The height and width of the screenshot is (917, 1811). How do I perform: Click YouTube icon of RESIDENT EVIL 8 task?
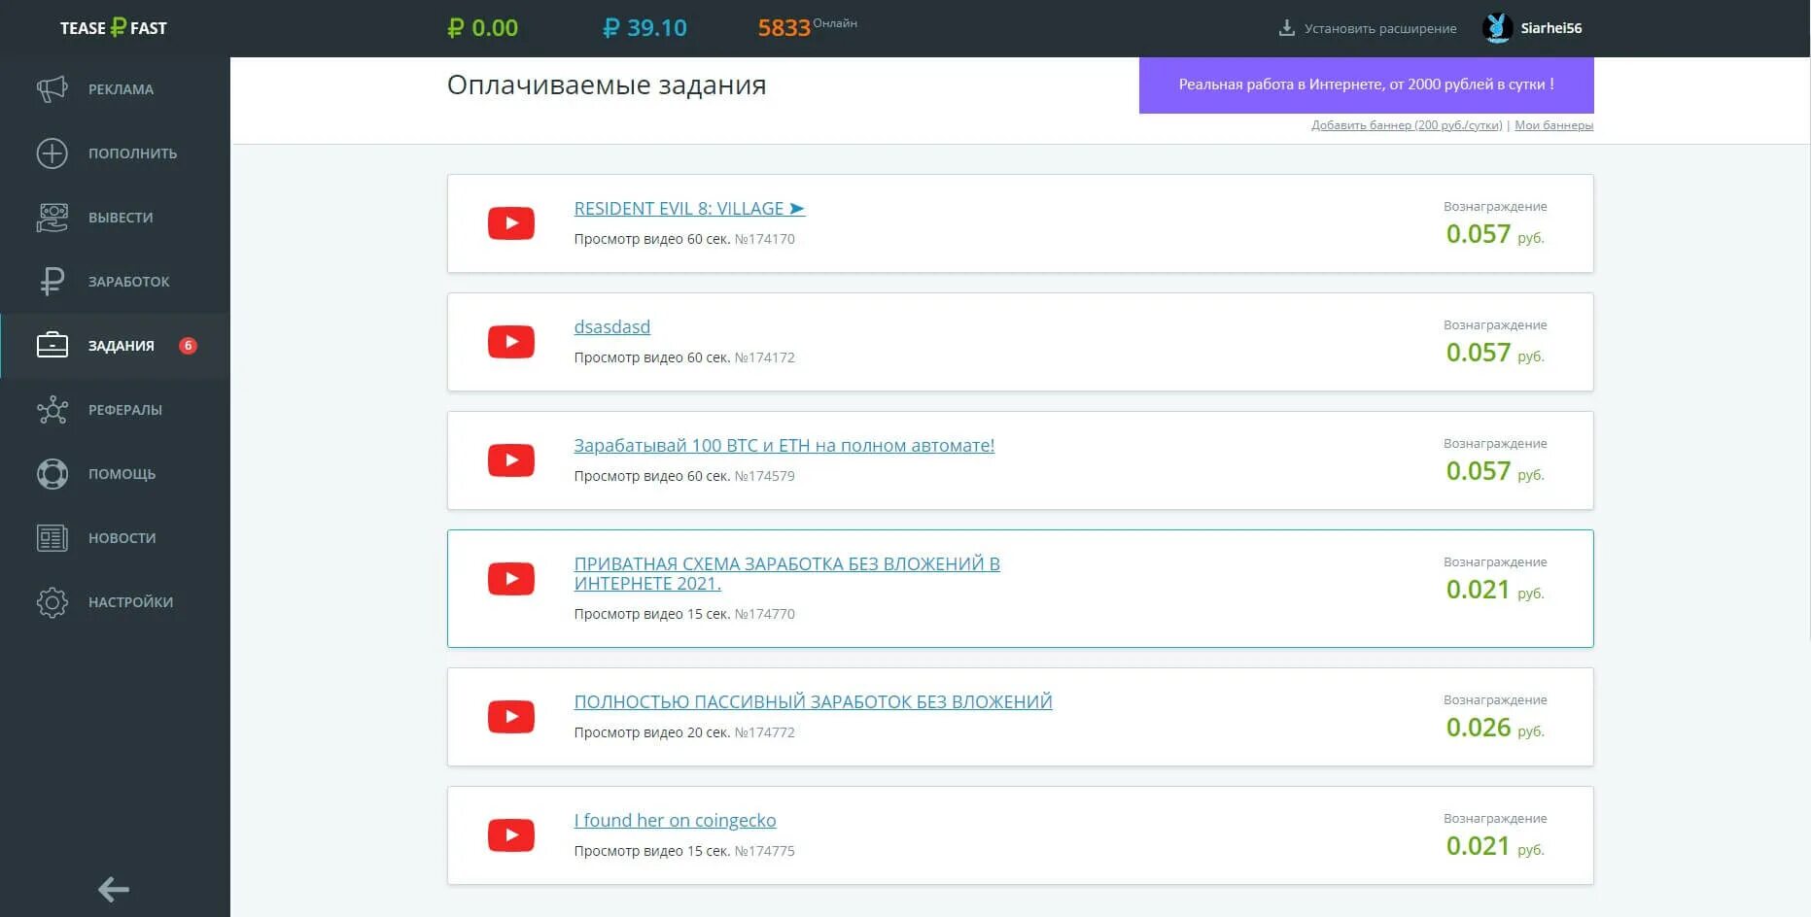[511, 223]
